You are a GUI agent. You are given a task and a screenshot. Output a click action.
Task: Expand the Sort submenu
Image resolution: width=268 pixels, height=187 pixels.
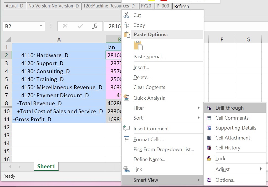[x=199, y=118]
